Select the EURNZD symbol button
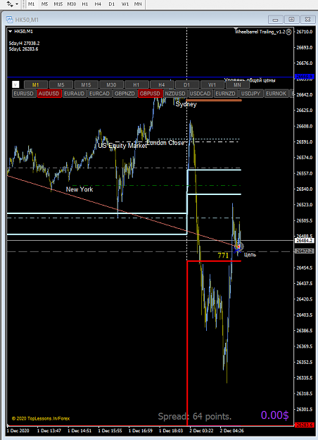Viewport: 318px width, 440px height. (x=225, y=94)
